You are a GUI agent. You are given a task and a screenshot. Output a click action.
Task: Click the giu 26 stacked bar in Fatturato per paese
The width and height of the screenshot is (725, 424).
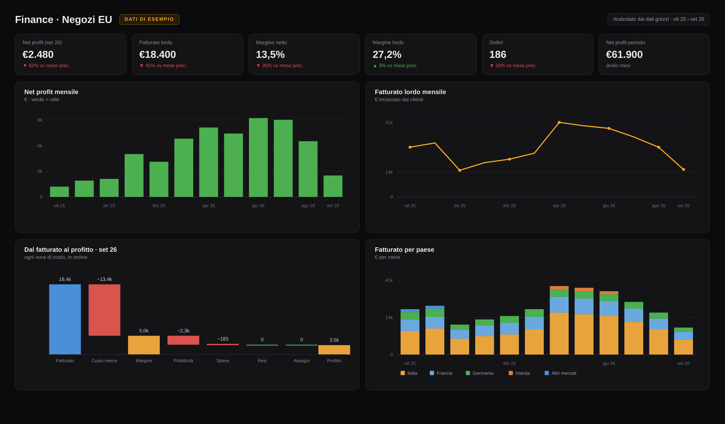[x=609, y=323]
